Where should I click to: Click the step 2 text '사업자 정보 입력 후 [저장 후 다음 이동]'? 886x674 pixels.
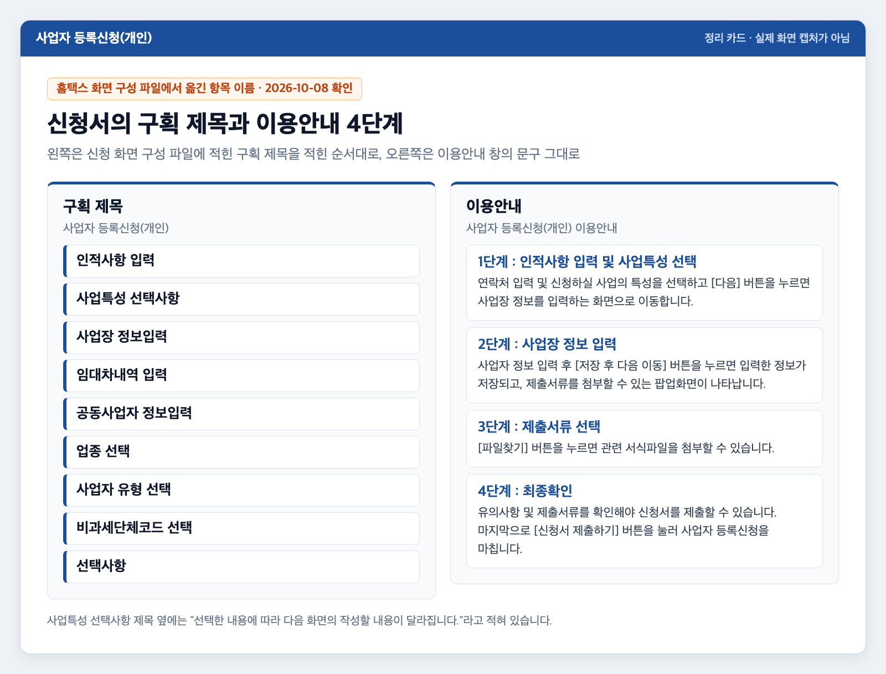tap(572, 366)
